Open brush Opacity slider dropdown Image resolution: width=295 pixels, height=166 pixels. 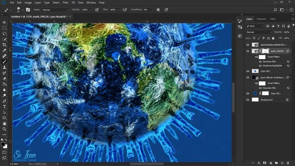[91, 10]
